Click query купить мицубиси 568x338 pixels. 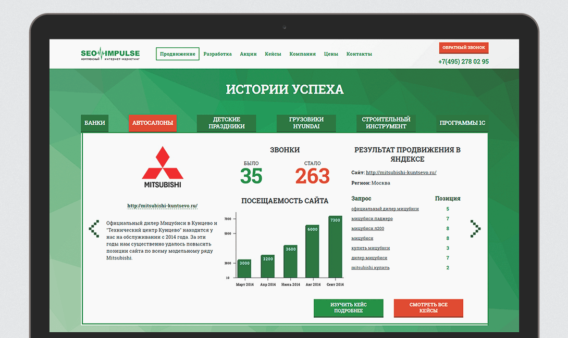point(370,248)
